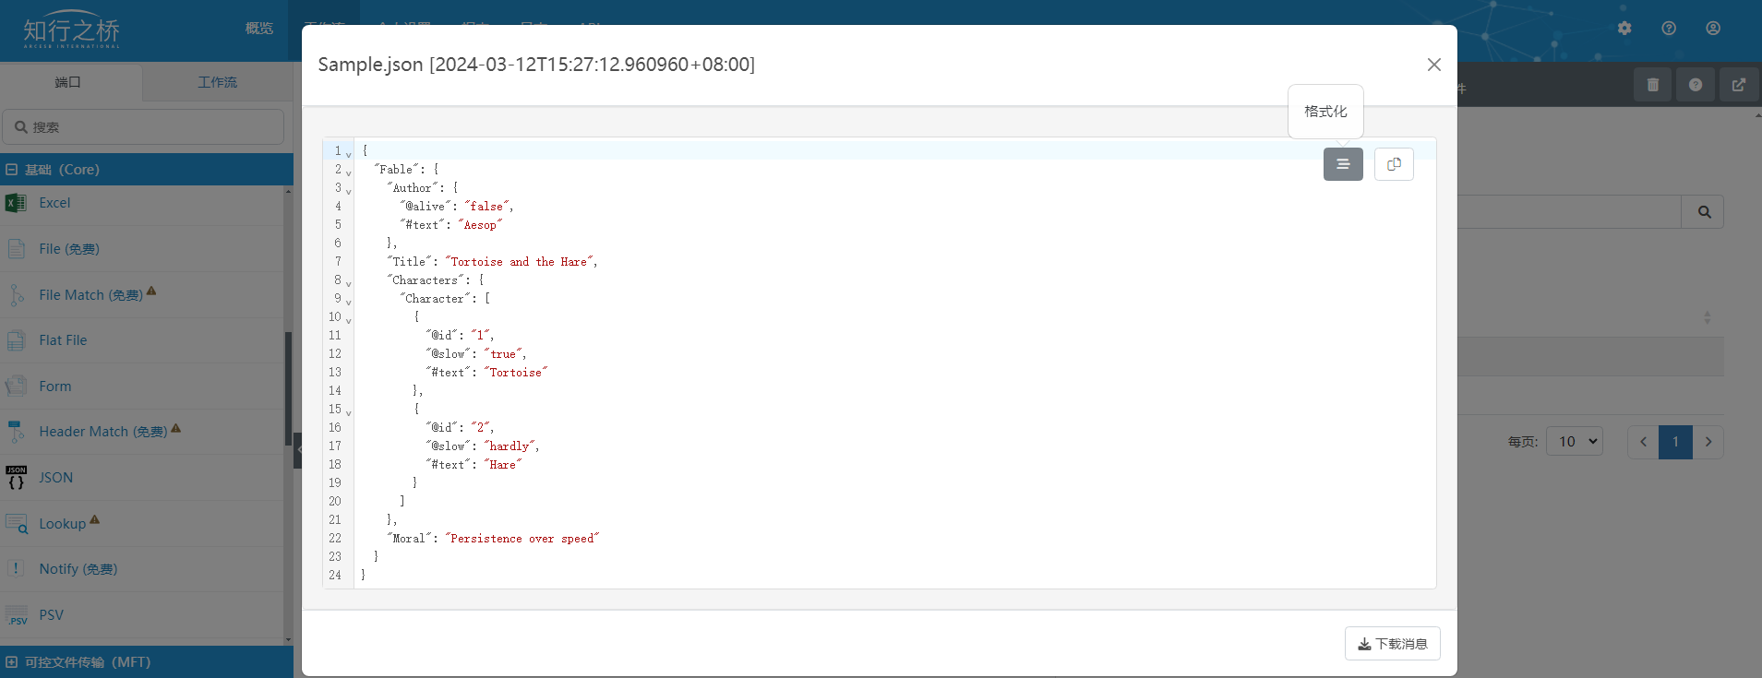Click the question mark icon in dark toolbar
Screen dimensions: 1762x678
[x=1696, y=85]
